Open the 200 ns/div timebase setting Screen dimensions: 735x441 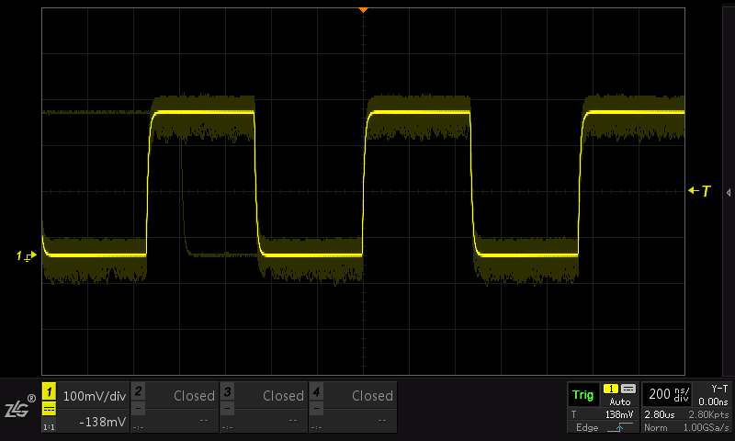[x=666, y=395]
